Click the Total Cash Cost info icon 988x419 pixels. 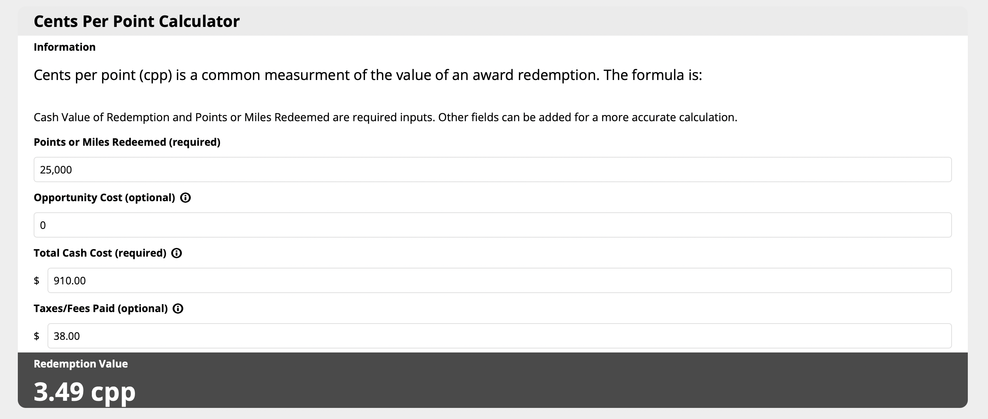click(177, 253)
